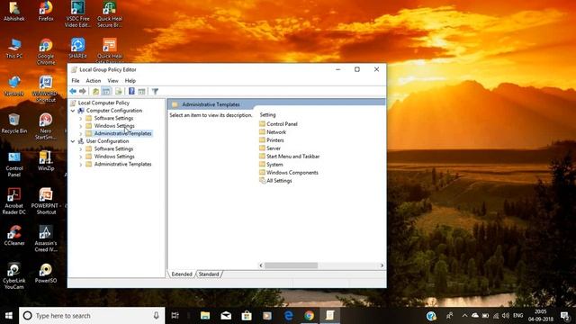Click the Back arrow in the toolbar
This screenshot has height=324, width=576.
pos(73,91)
